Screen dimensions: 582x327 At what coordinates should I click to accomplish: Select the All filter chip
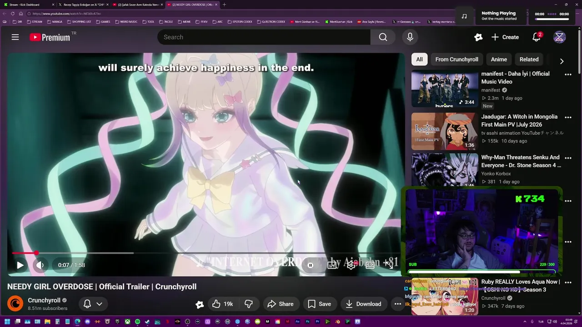pyautogui.click(x=419, y=59)
